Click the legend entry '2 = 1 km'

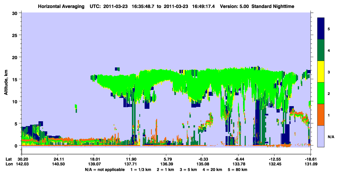pyautogui.click(x=166, y=170)
